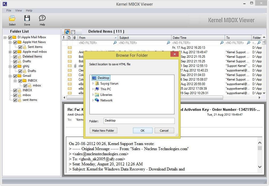The height and width of the screenshot is (186, 269).
Task: Expand the Apple mail mbox node
Action: coord(10,52)
